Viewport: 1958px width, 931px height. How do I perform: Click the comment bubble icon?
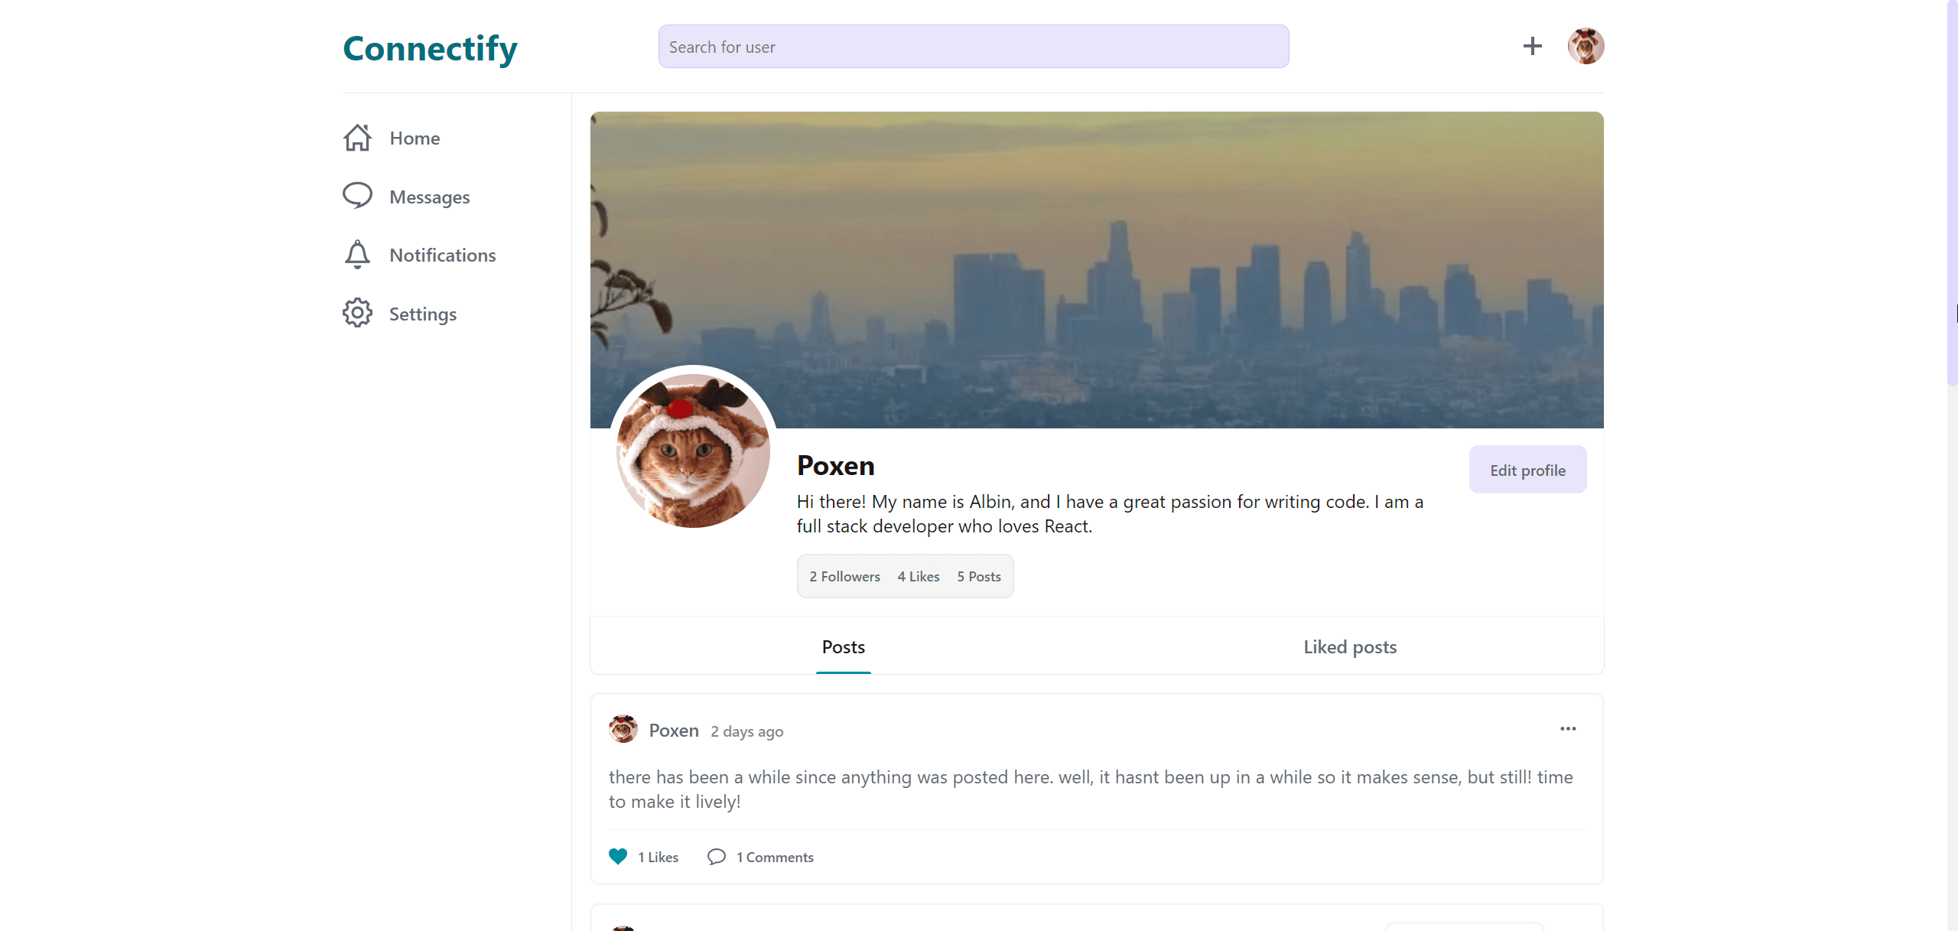pos(717,856)
